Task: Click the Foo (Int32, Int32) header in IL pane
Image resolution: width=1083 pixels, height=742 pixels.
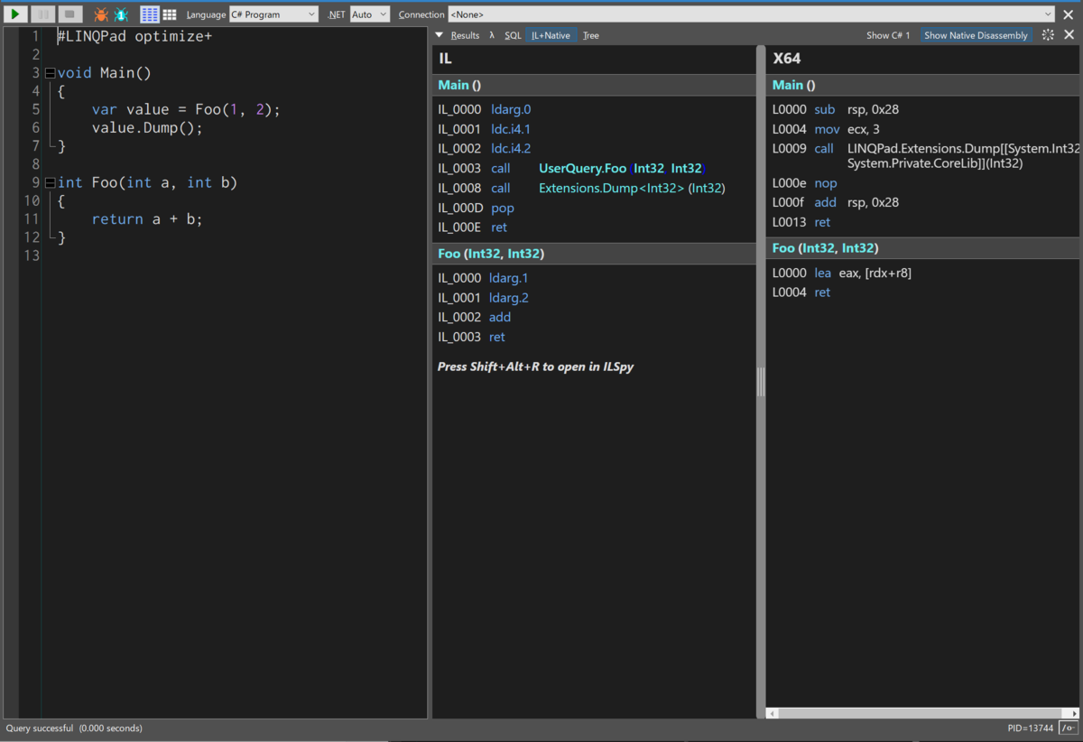Action: [594, 254]
